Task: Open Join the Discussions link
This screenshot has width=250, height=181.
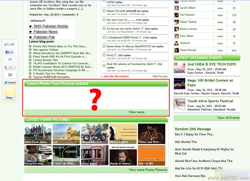Action: (x=115, y=76)
